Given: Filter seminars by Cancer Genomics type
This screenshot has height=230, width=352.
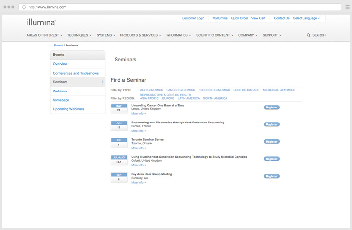Looking at the screenshot, I should click(181, 90).
